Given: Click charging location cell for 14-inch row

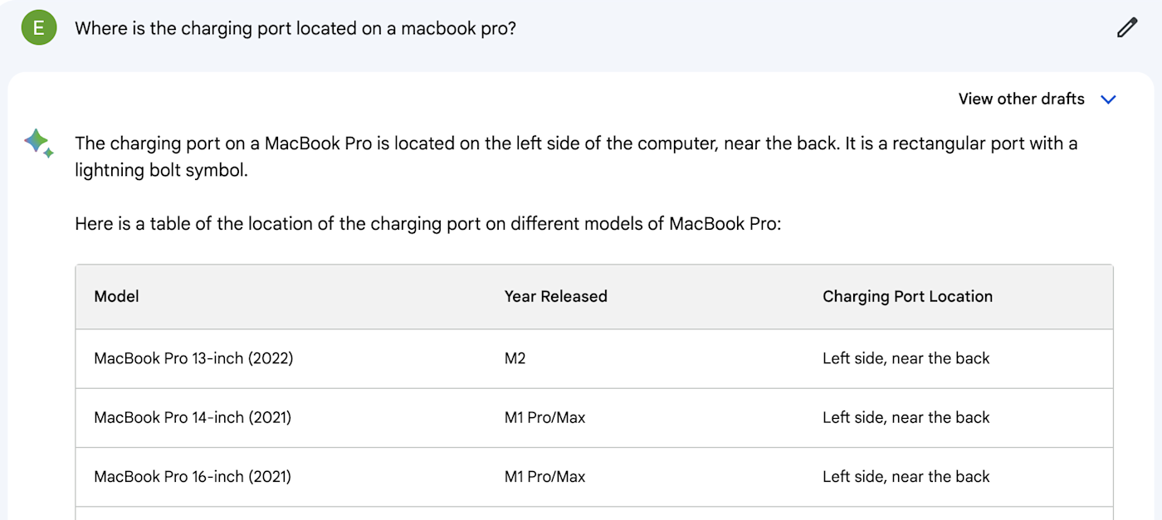Looking at the screenshot, I should (906, 417).
